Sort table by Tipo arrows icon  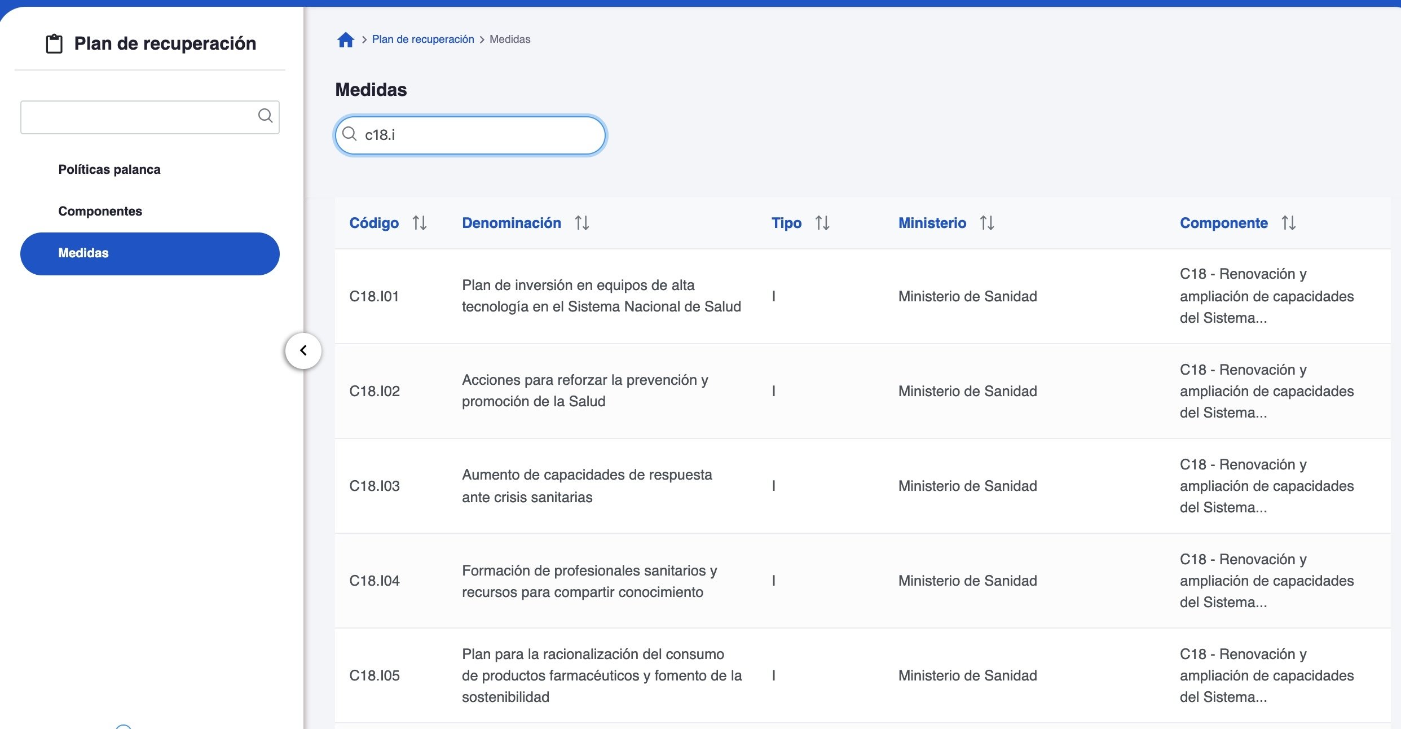[x=822, y=223]
